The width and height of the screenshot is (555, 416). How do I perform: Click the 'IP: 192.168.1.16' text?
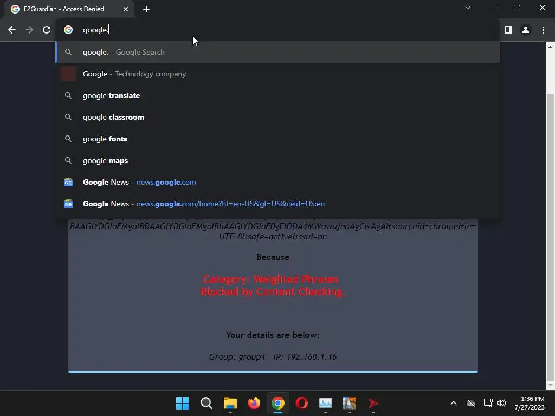coord(305,357)
